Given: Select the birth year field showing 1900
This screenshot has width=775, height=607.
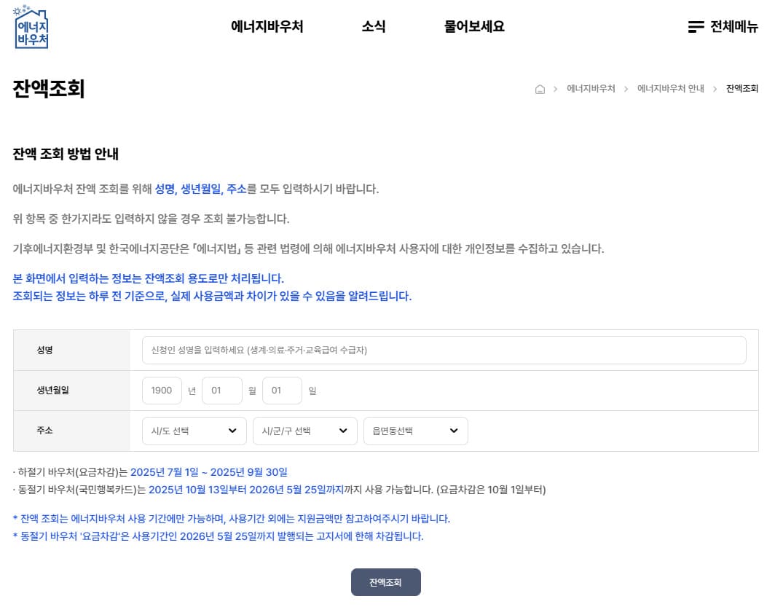Looking at the screenshot, I should pos(161,391).
